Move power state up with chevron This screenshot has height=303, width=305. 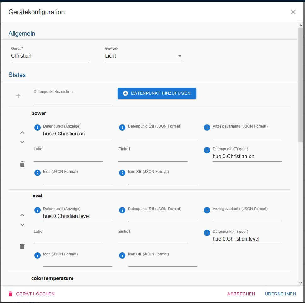pos(22,133)
